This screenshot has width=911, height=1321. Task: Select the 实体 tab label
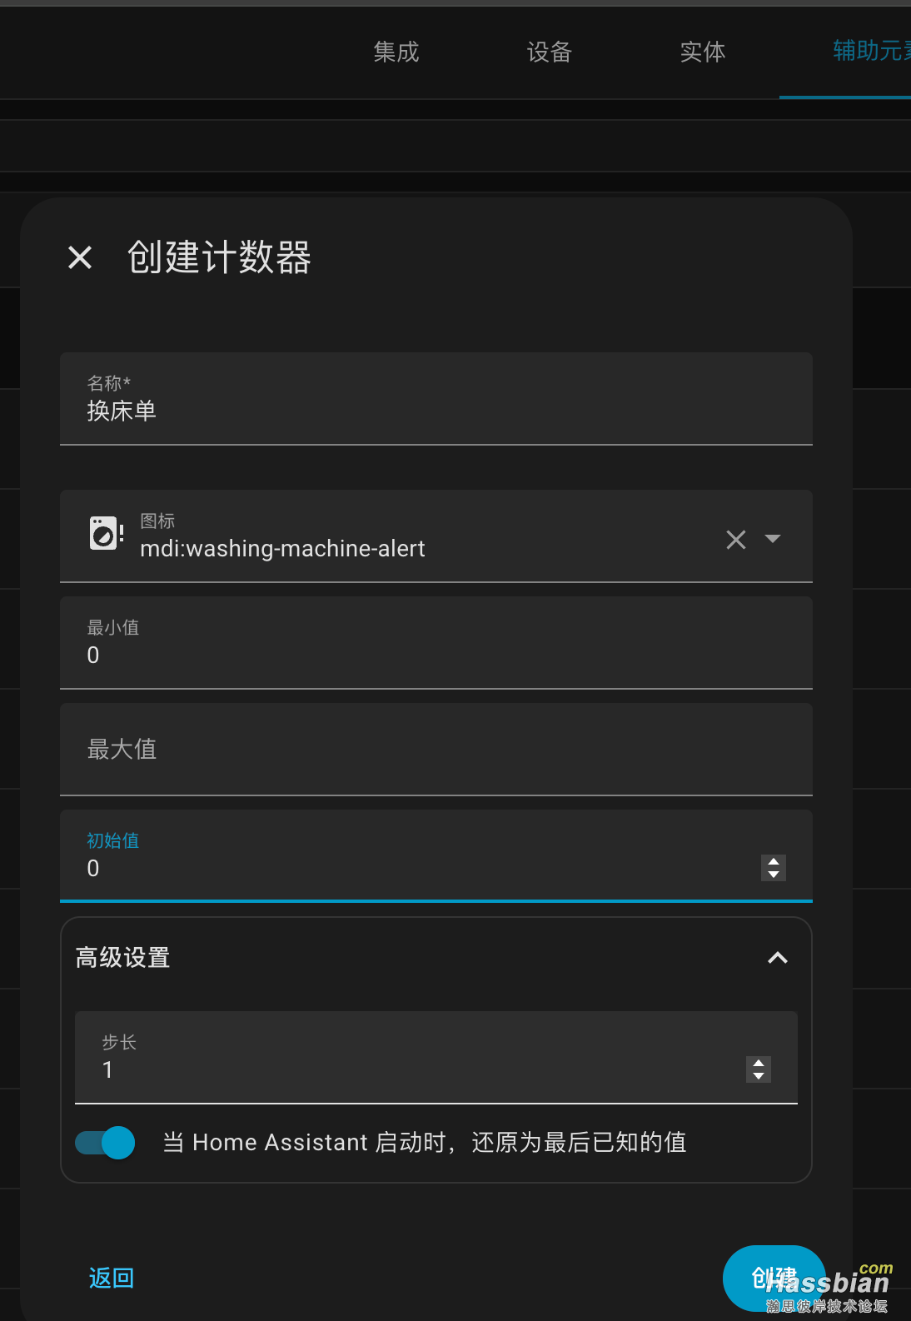click(702, 52)
